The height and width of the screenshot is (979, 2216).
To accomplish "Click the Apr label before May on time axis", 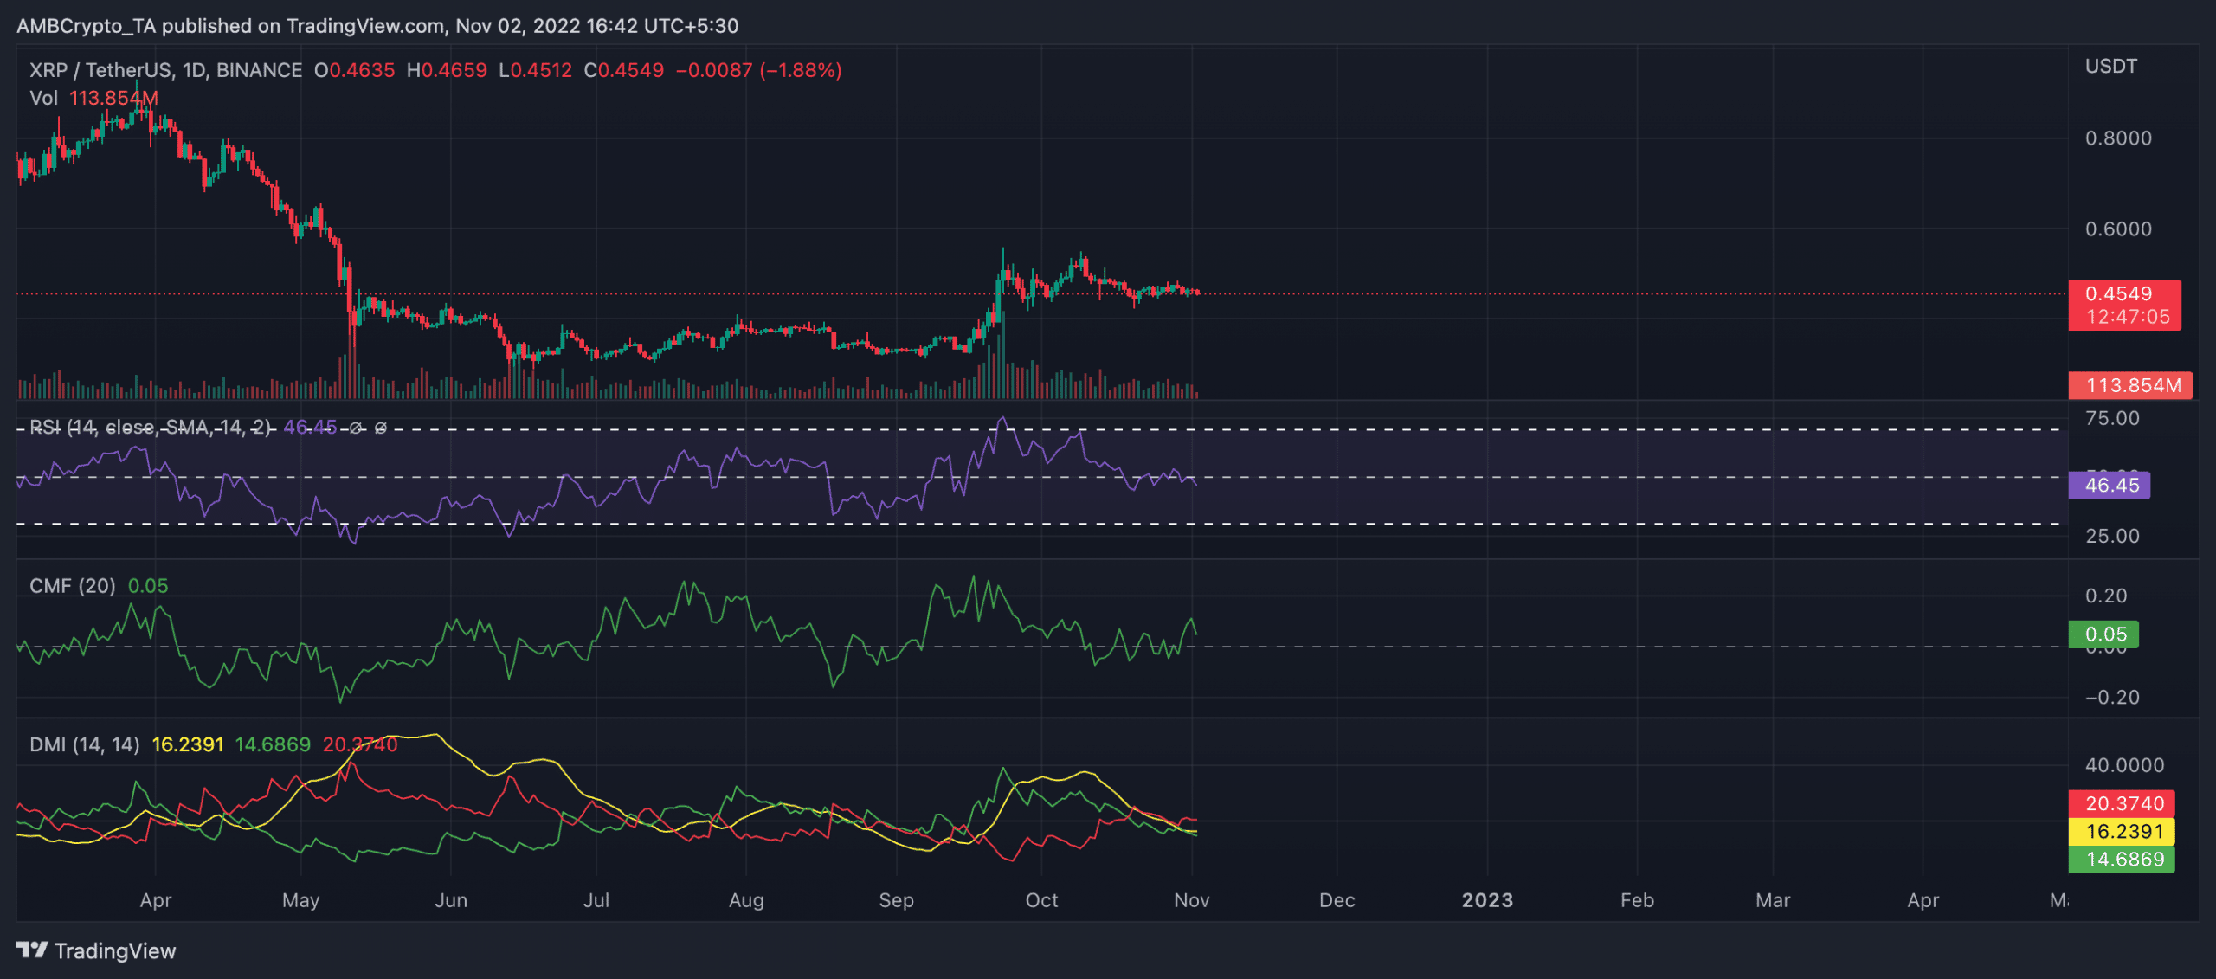I will pyautogui.click(x=156, y=900).
